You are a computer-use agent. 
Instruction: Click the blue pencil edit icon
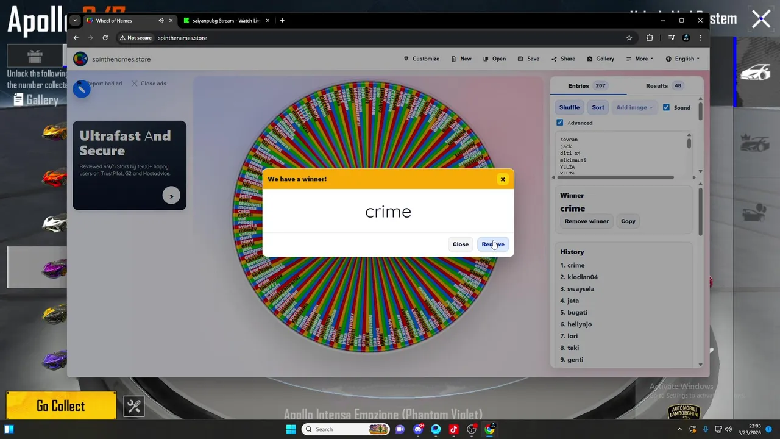82,89
